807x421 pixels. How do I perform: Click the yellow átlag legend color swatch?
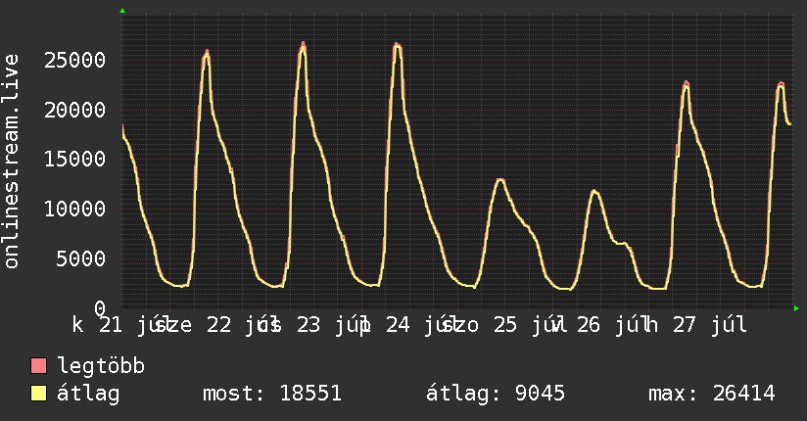pos(38,393)
